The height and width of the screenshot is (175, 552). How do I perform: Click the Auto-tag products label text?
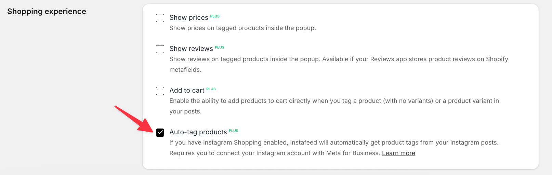[x=198, y=132]
